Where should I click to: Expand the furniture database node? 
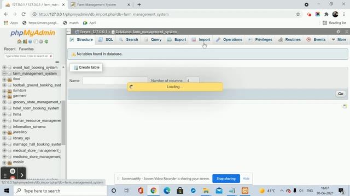click(4, 91)
